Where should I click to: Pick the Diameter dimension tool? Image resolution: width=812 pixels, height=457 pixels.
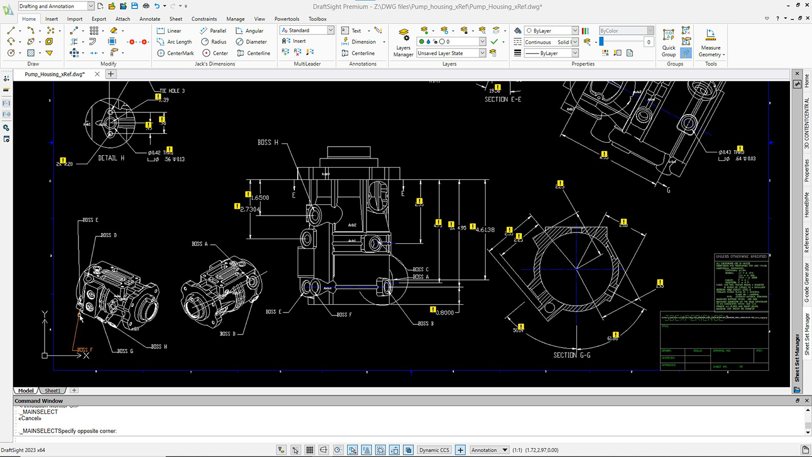251,42
